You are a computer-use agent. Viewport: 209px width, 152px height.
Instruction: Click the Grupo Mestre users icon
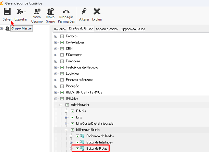pyautogui.click(x=8, y=28)
